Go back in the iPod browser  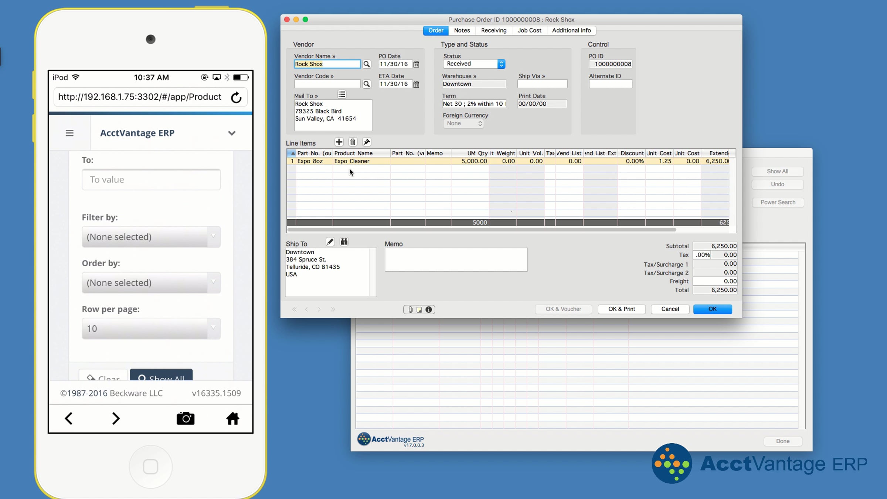pos(69,418)
